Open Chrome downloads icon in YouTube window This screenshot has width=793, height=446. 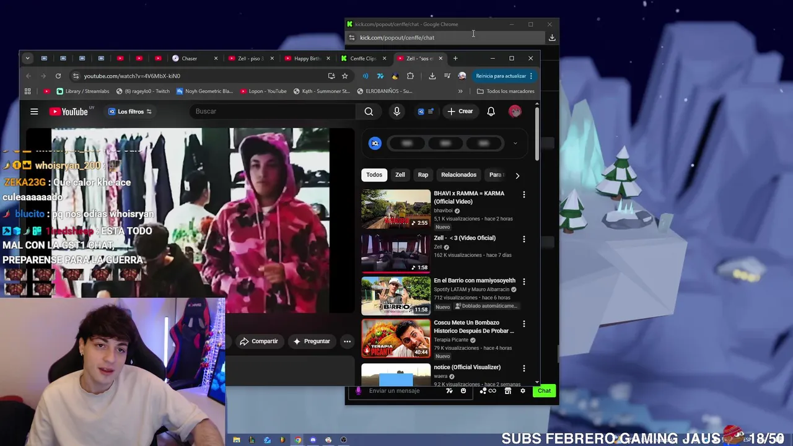[432, 76]
